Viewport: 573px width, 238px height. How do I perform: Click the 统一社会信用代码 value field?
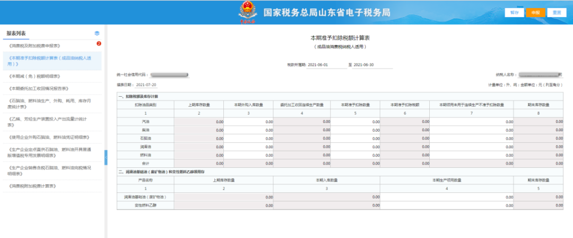tap(170, 75)
